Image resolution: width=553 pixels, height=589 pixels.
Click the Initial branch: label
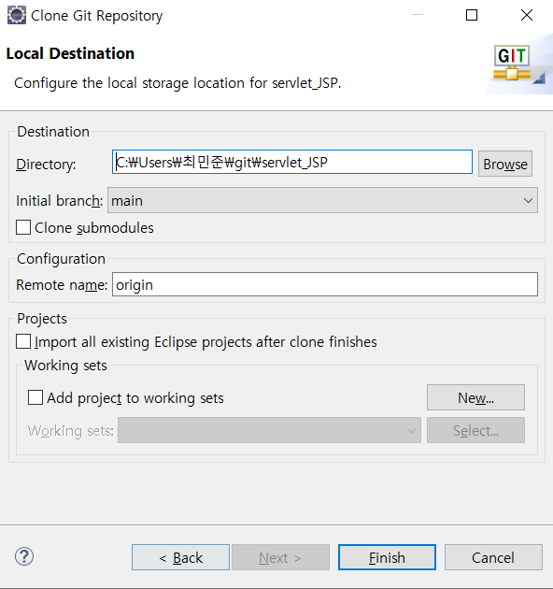(60, 201)
